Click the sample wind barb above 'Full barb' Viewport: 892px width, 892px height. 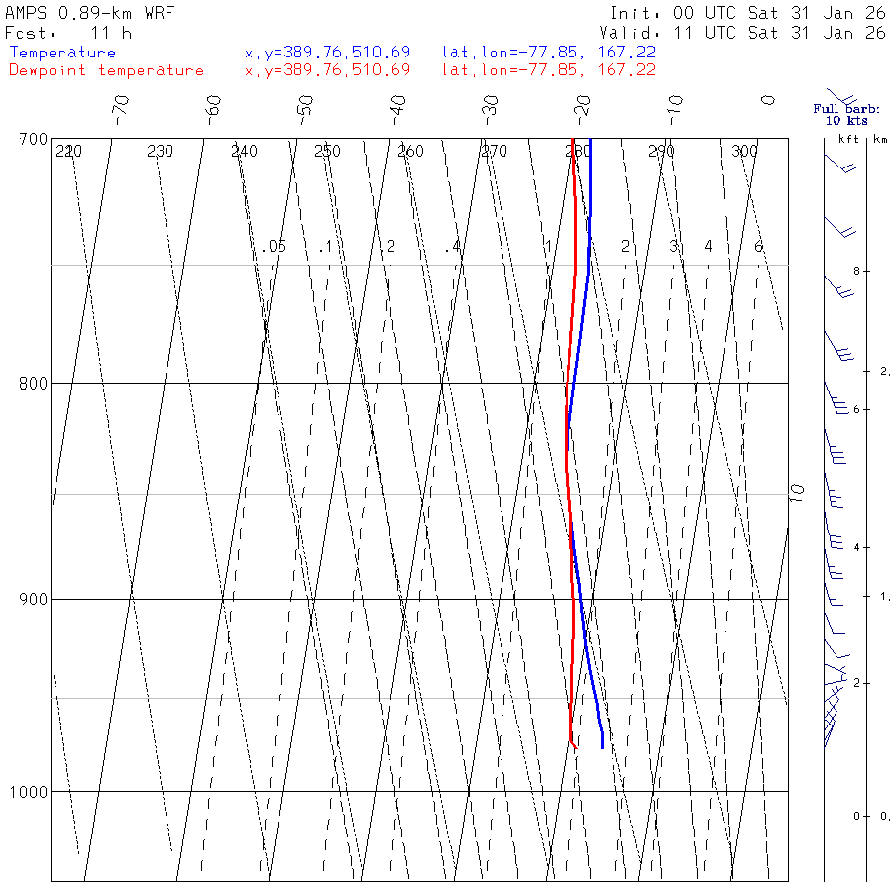coord(841,97)
